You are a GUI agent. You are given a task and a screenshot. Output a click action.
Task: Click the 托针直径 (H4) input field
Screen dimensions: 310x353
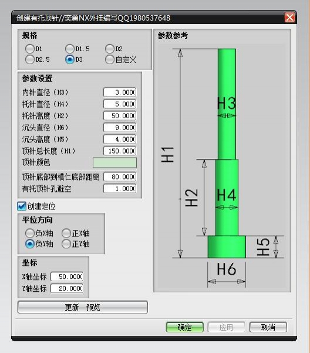click(x=120, y=104)
